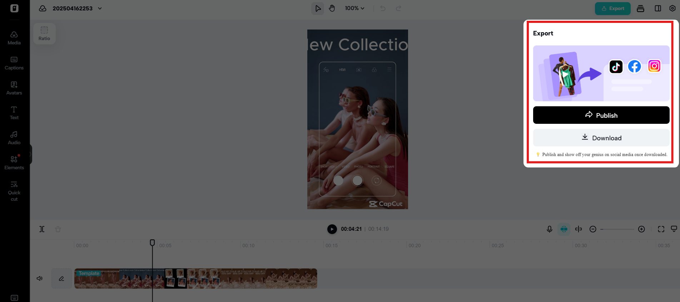Screen dimensions: 680x302
Task: Select the hand pan tool
Action: pyautogui.click(x=332, y=8)
